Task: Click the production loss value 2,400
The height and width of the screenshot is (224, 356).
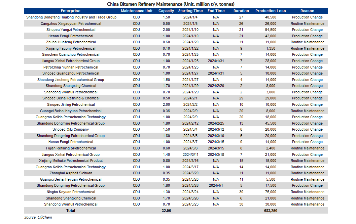Action: point(271,148)
